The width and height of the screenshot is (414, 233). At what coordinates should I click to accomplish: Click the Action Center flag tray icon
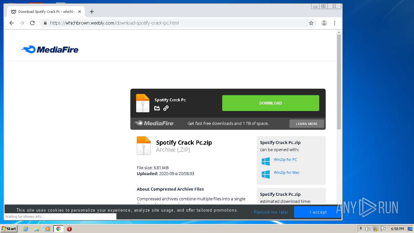click(383, 229)
